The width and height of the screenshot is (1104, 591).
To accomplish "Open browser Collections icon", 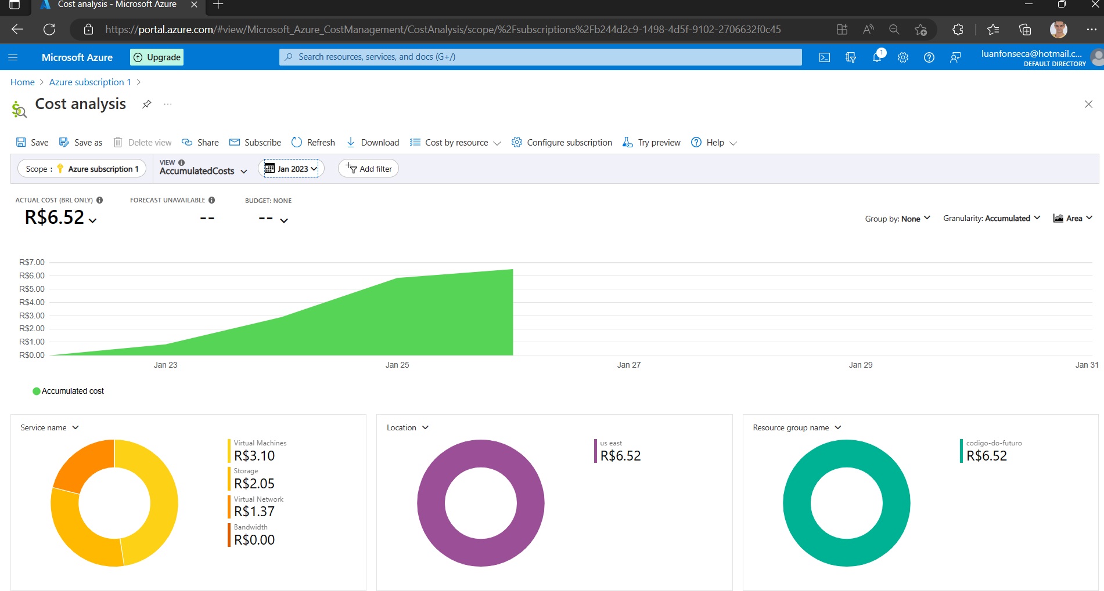I will pyautogui.click(x=1025, y=29).
